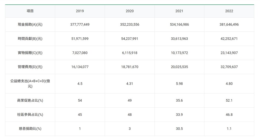Click the 2021 total expenditure value 5.98
260x139 pixels.
coord(179,84)
